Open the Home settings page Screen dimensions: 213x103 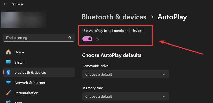coord(19,52)
